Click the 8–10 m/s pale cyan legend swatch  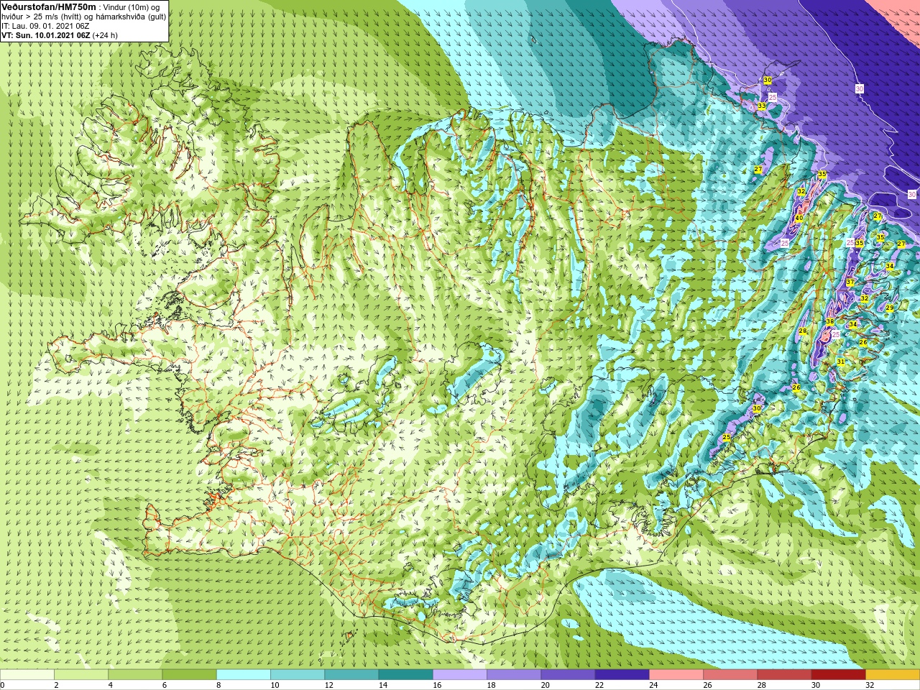tap(244, 675)
